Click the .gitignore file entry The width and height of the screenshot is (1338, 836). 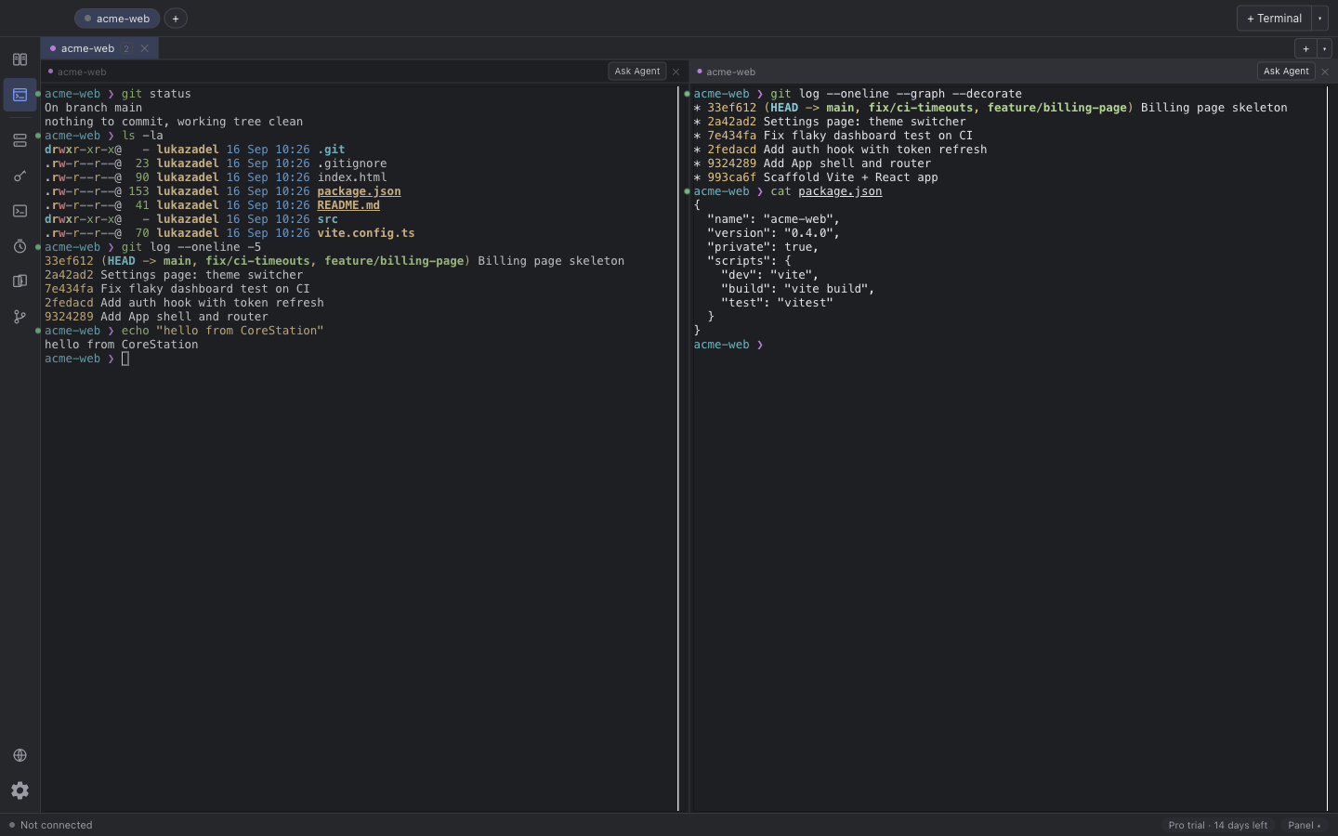[352, 163]
